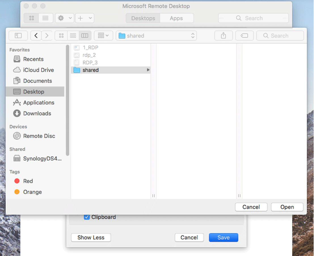Select the 'shared' folder row
The width and height of the screenshot is (314, 256).
coord(111,70)
